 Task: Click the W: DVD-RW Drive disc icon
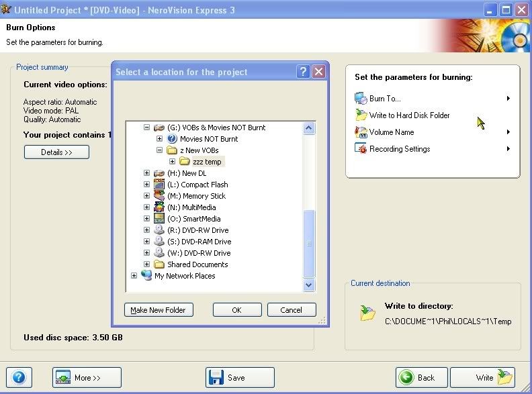[x=159, y=252]
